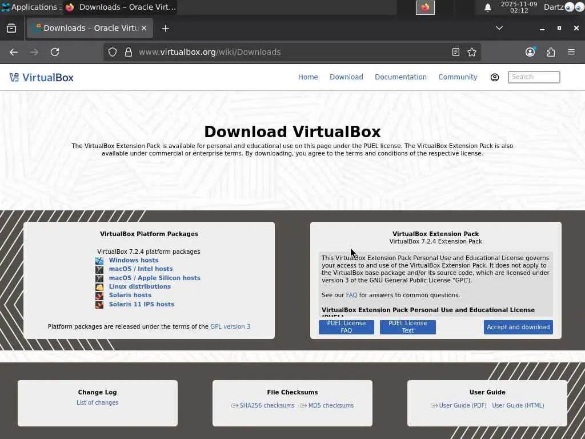Select the Downloads – Oracle VirtualBox browser tab
Image resolution: width=585 pixels, height=439 pixels.
pyautogui.click(x=90, y=29)
